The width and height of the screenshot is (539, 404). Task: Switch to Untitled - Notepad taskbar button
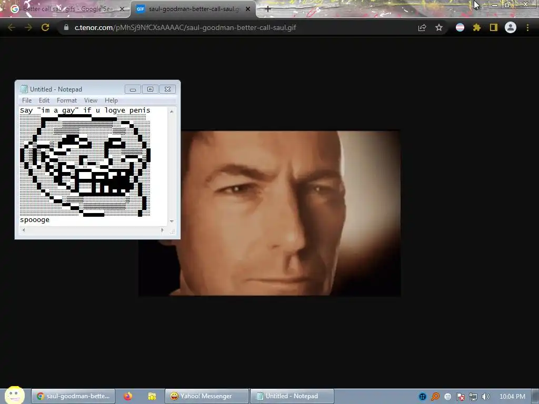point(292,396)
